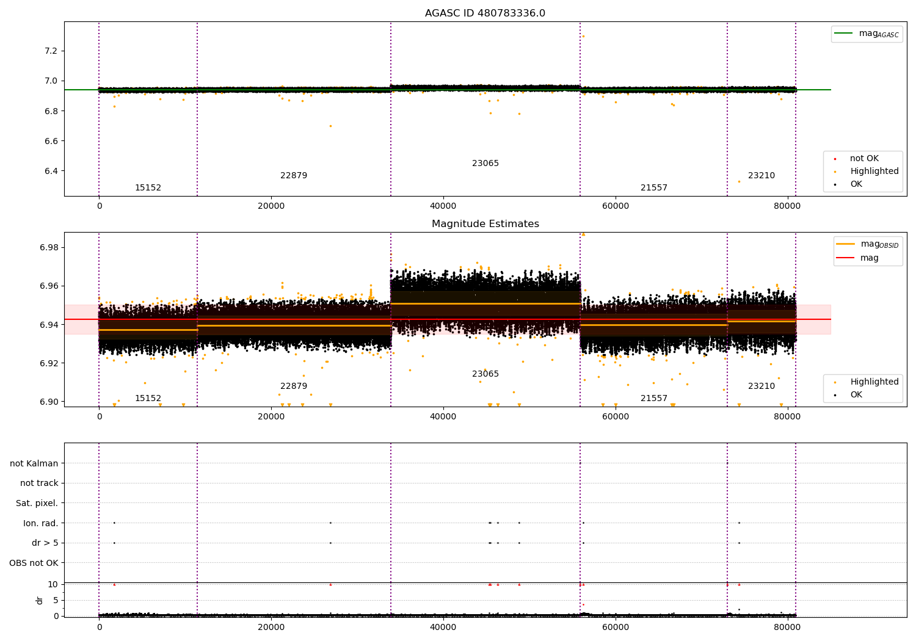The height and width of the screenshot is (641, 916).
Task: Click obsid label 23210 in Magnitude Estimates plot
Action: point(762,386)
